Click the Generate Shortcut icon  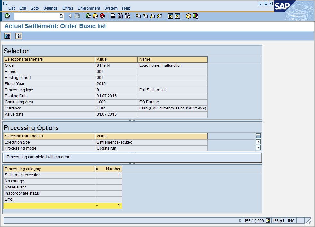(x=178, y=16)
